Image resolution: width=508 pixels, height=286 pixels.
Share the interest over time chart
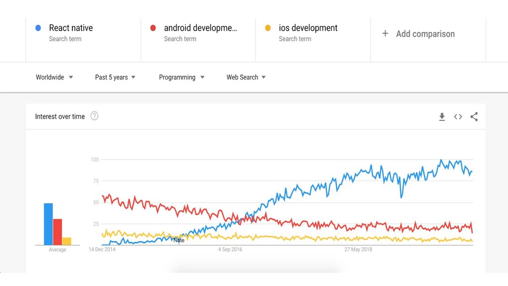coord(474,117)
